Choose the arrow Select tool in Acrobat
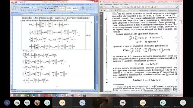Image resolution: width=193 pixels, height=108 pixels. pos(115,10)
